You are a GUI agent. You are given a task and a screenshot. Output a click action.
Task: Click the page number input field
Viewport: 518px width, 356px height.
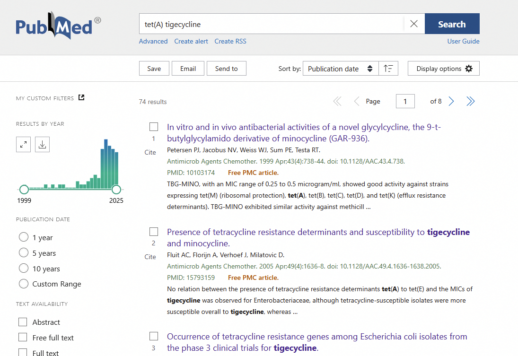(405, 101)
